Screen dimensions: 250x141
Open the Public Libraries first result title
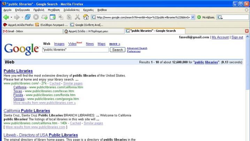(18, 71)
